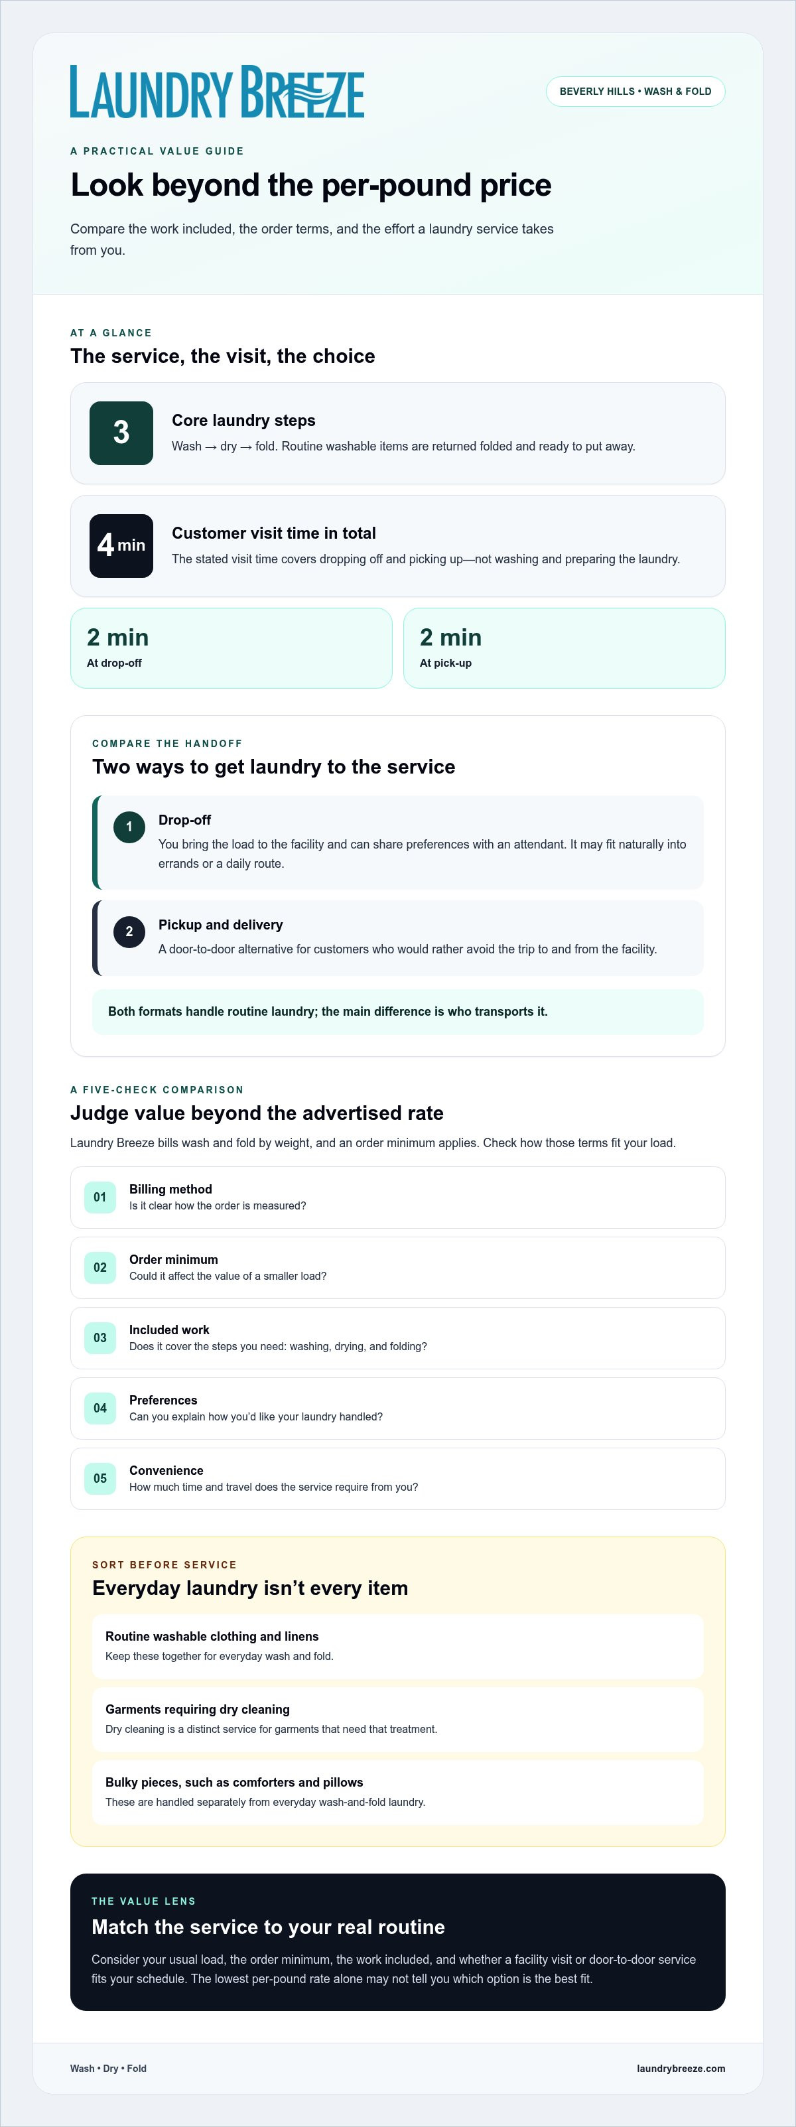Click the Wash • Dry • Fold footer text
Viewport: 796px width, 2127px height.
108,2069
